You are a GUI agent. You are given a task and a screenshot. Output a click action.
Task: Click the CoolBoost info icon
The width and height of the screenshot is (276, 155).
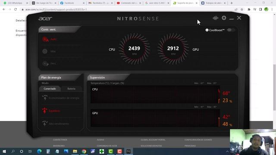click(x=207, y=30)
